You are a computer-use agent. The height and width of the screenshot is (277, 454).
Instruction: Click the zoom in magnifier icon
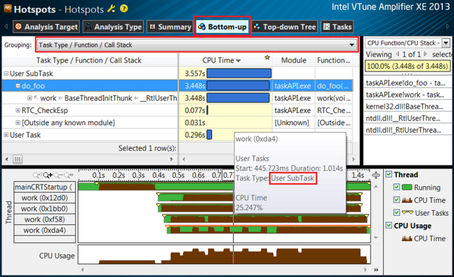point(48,175)
